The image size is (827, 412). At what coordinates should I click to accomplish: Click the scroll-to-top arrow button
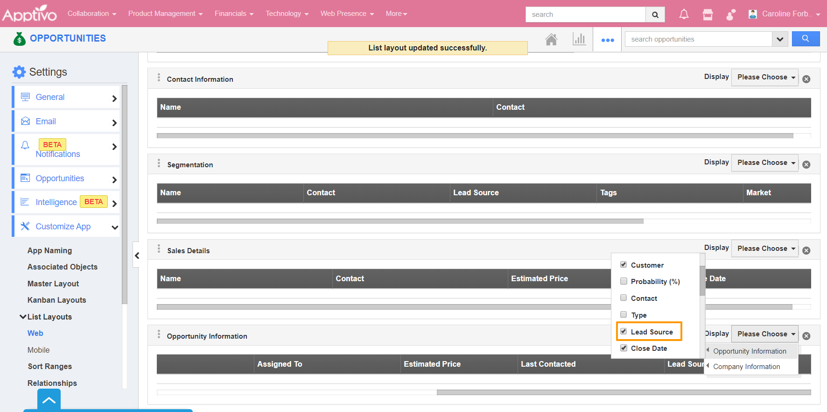point(49,400)
